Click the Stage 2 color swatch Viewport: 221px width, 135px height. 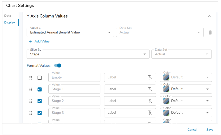166,101
